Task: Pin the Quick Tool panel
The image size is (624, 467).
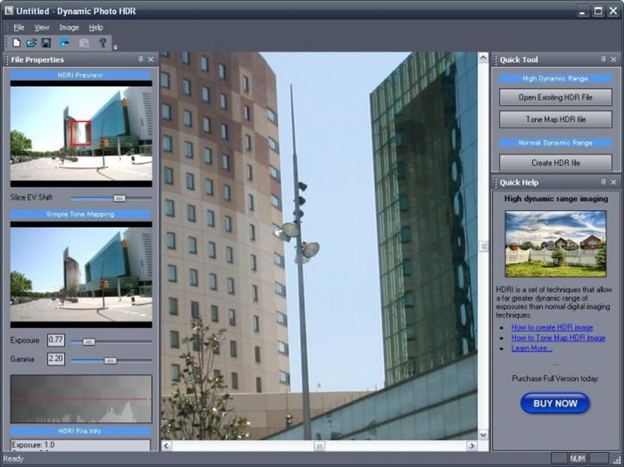Action: tap(603, 59)
